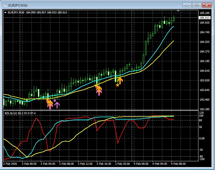Click the orange up arrow near 3 Feb 20:30
The height and width of the screenshot is (170, 215).
point(120,80)
